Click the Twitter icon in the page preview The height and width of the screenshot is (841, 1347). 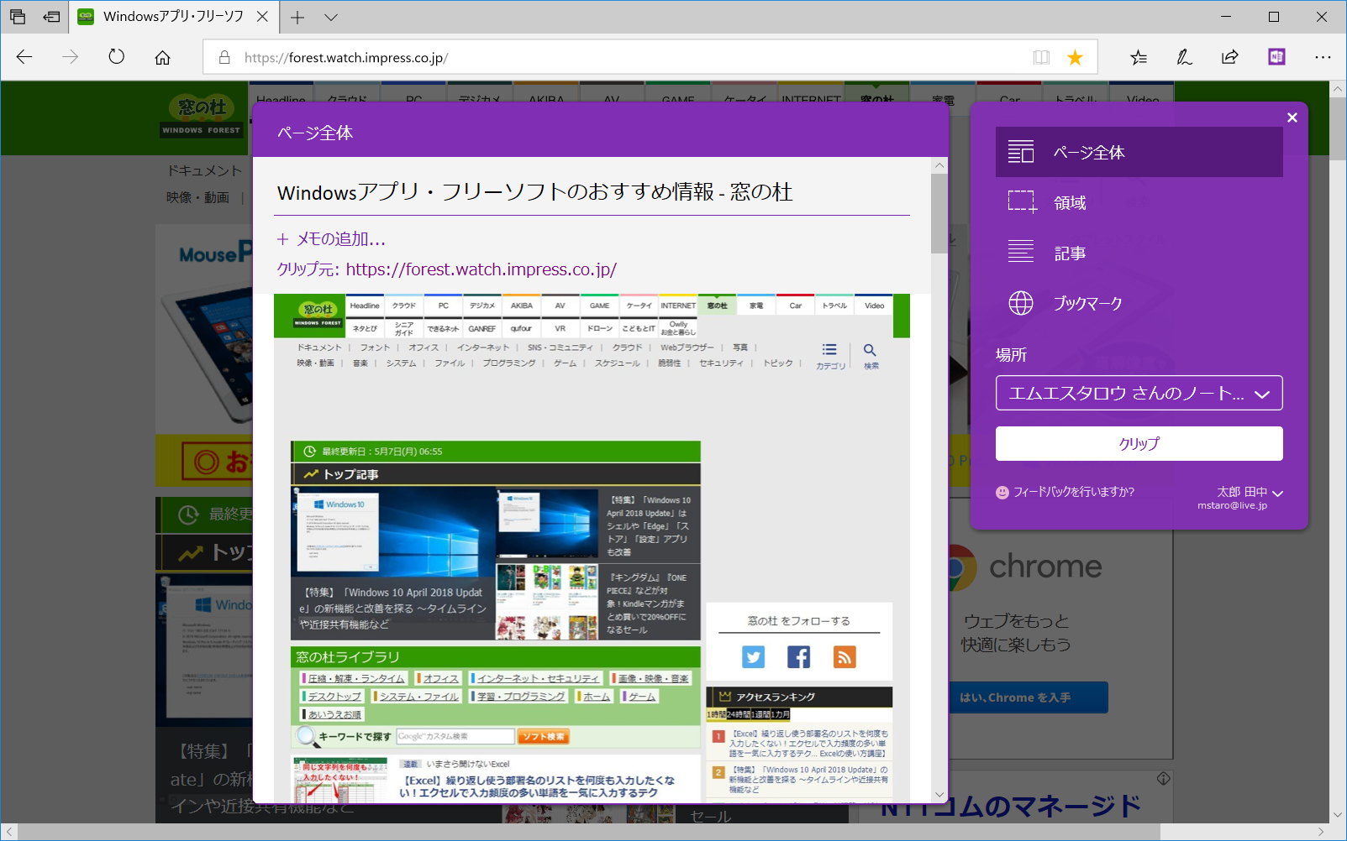click(754, 657)
